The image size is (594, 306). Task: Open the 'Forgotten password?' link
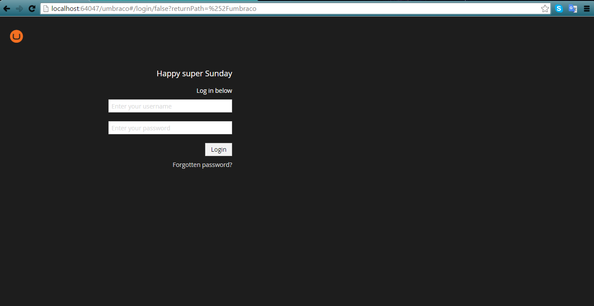202,165
